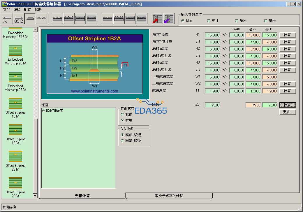Viewport: 303px width, 212px height.
Task: Click 计算 button for H2 row
Action: [287, 49]
